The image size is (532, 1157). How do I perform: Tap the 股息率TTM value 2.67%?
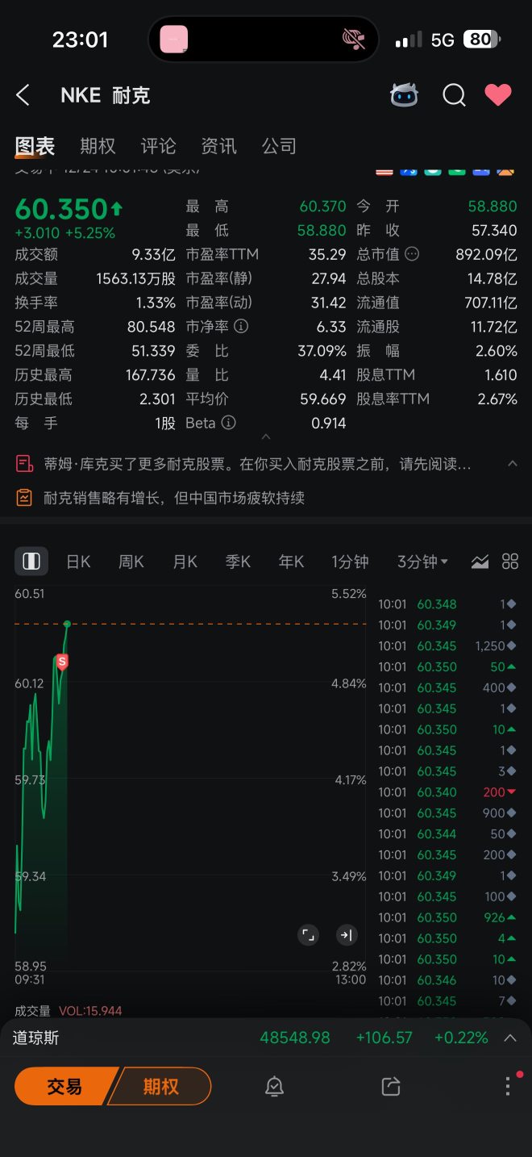[x=497, y=399]
